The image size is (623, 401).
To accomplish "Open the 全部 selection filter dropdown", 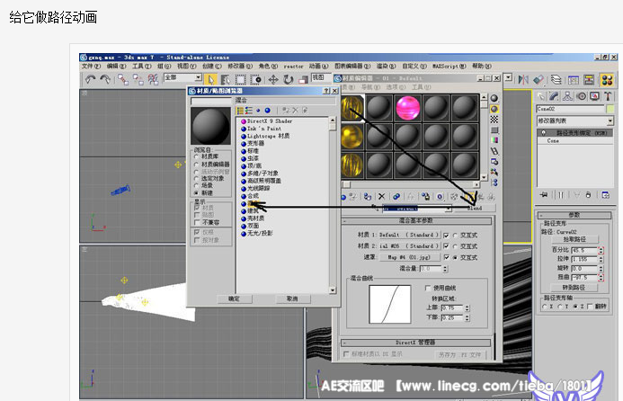I will 182,77.
